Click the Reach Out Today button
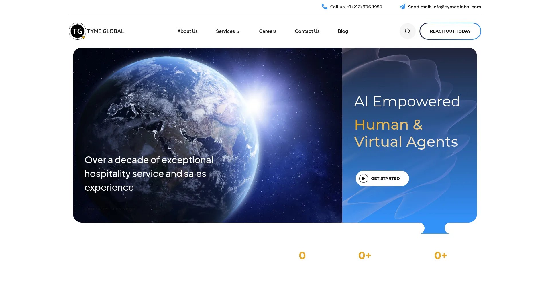The height and width of the screenshot is (284, 550). (450, 31)
